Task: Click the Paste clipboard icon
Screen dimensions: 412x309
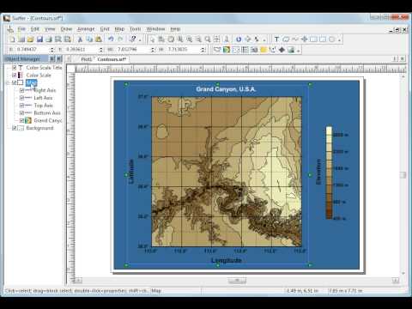Action: pyautogui.click(x=99, y=39)
